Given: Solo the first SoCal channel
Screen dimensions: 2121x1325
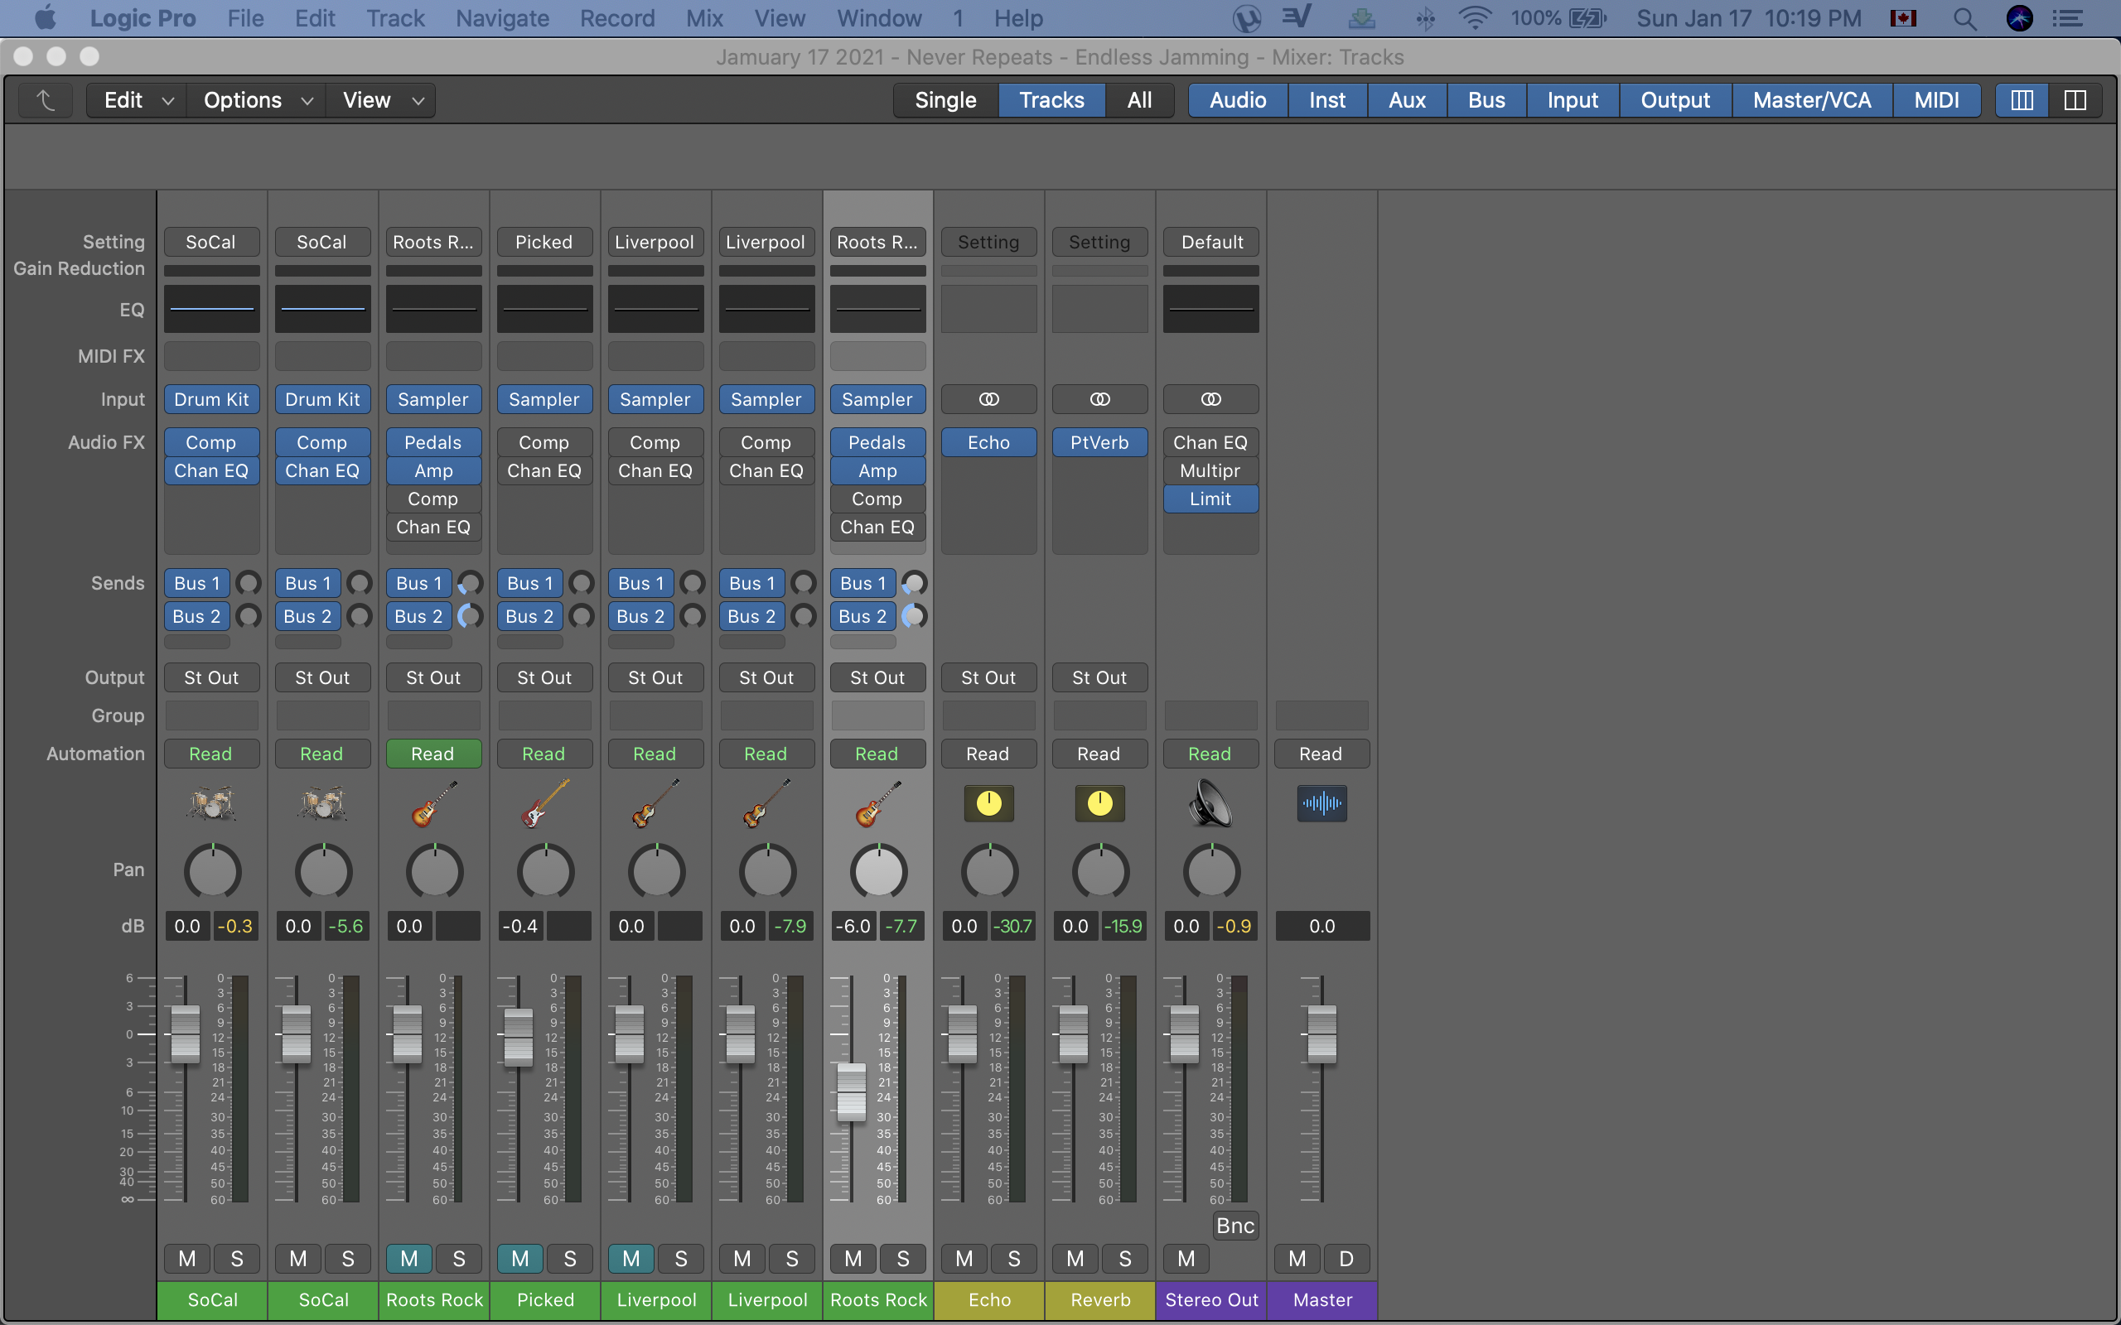Looking at the screenshot, I should click(x=237, y=1259).
